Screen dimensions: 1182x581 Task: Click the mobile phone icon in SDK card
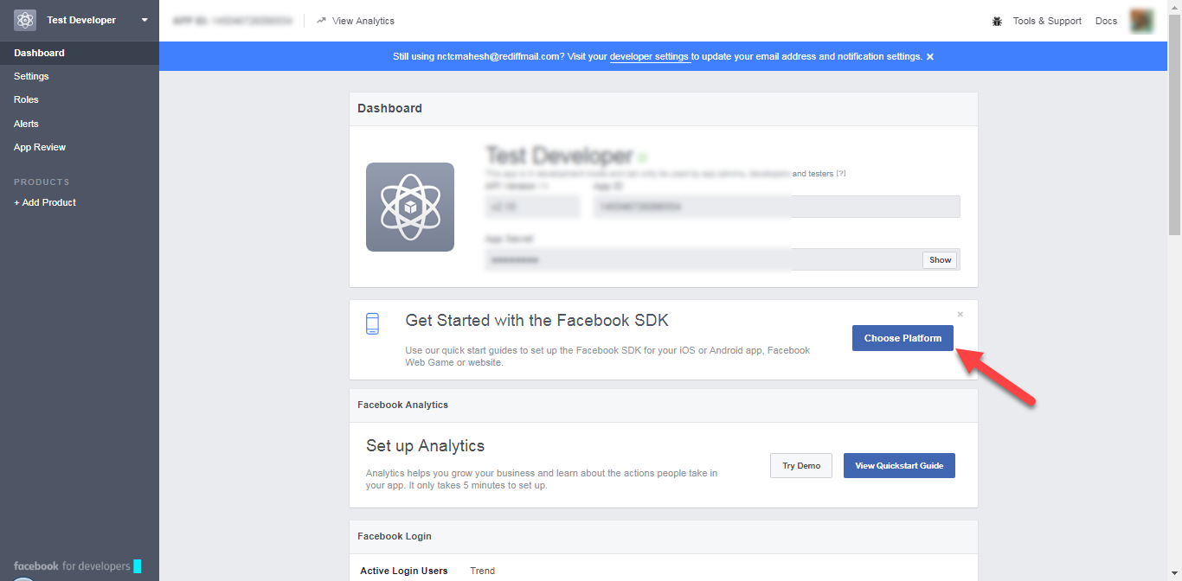[x=373, y=323]
